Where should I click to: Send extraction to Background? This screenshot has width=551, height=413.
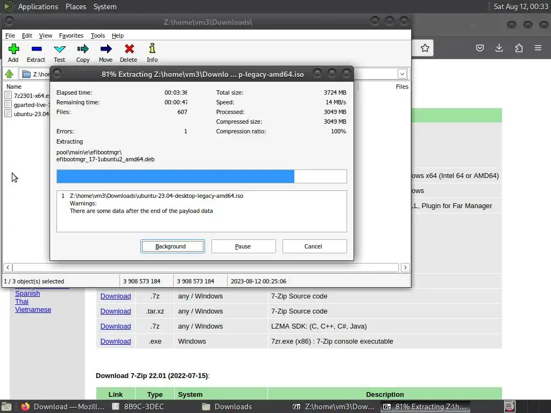[x=173, y=246]
